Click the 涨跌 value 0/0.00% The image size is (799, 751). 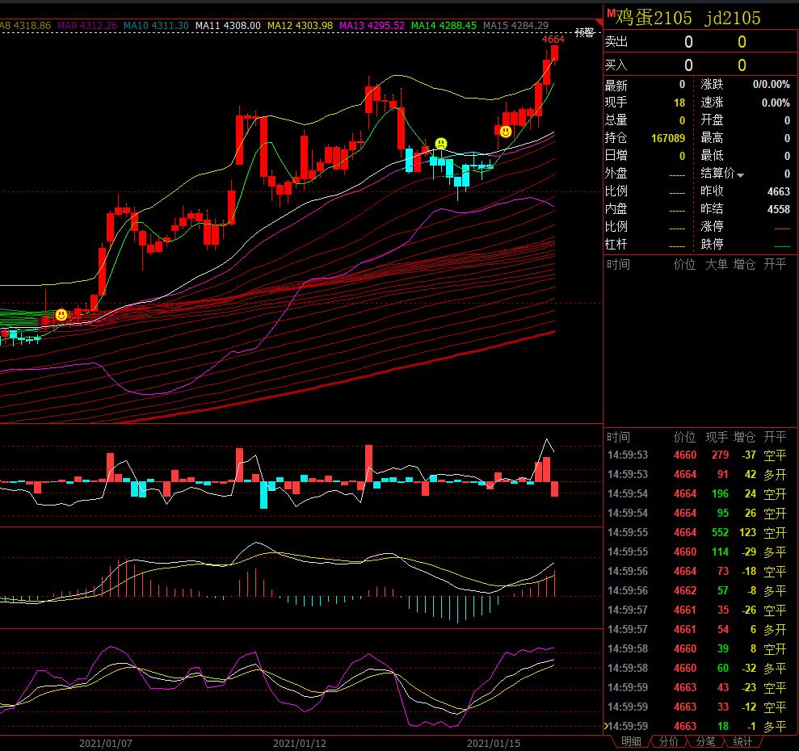tap(772, 84)
